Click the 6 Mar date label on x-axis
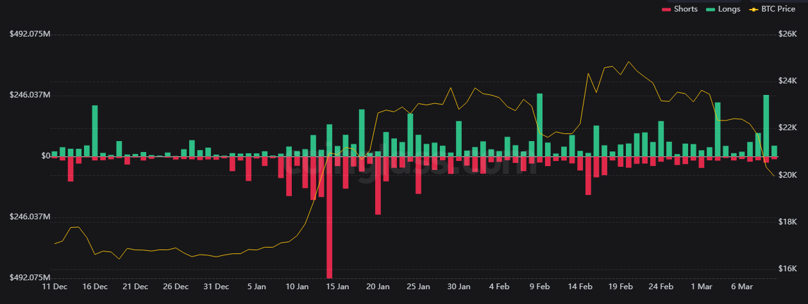808x304 pixels. click(741, 286)
